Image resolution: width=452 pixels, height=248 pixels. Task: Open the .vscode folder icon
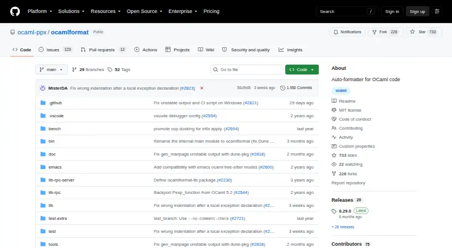point(43,116)
